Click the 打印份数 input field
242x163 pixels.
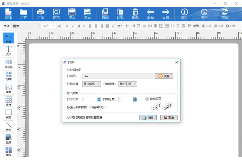tap(124, 99)
